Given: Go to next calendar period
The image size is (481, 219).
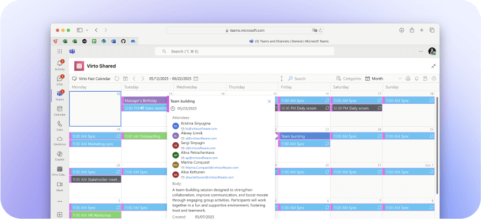Looking at the screenshot, I should (143, 78).
